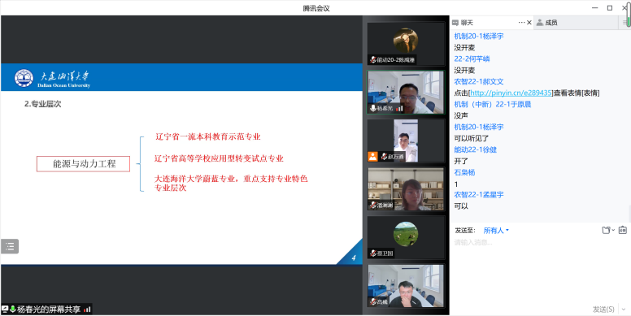This screenshot has width=631, height=316.
Task: Click the file send folder icon
Action: (x=606, y=231)
